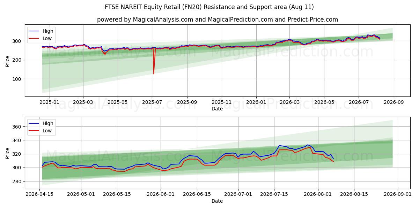Click the '2026-05-15' date tick on bottom chart
This screenshot has width=419, height=209.
(117, 195)
